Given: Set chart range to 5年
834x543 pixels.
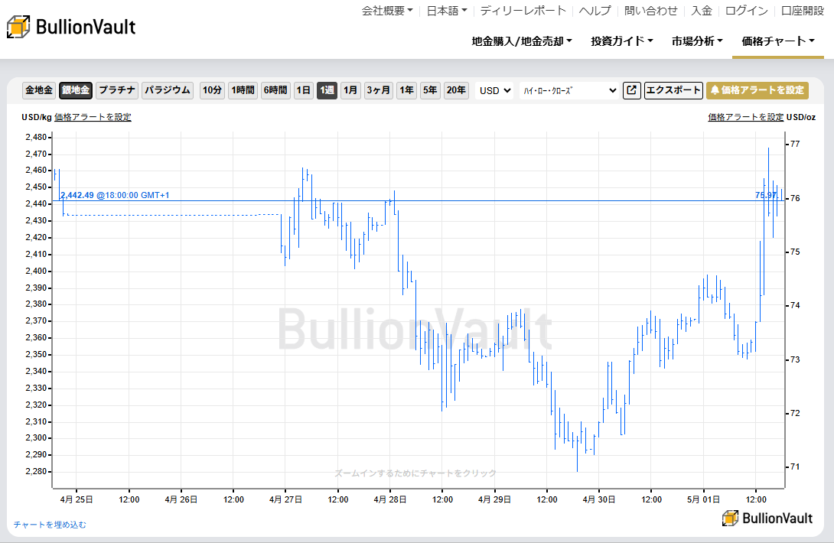Looking at the screenshot, I should click(x=430, y=90).
